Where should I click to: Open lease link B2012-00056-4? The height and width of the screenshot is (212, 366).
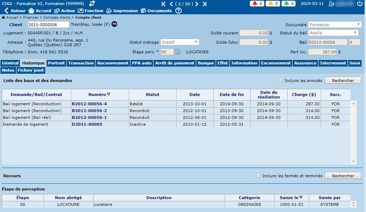(x=89, y=104)
